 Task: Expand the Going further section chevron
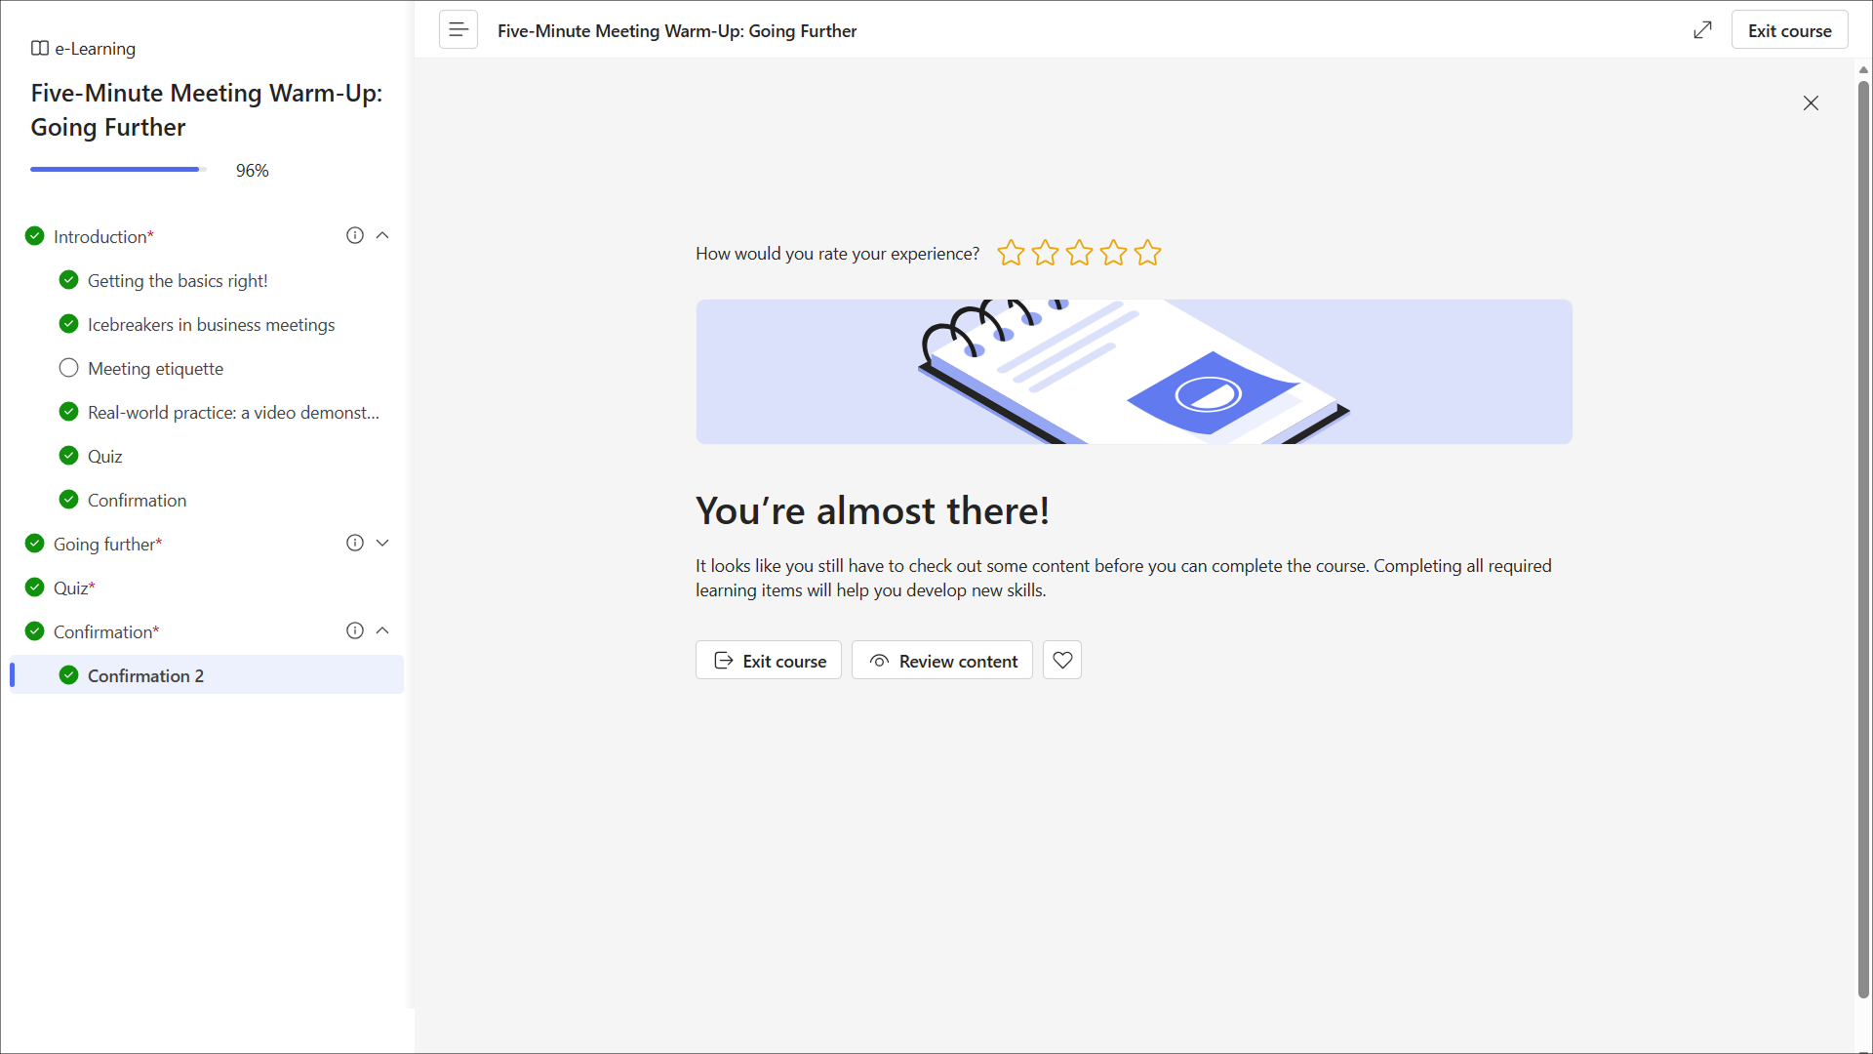[x=382, y=543]
